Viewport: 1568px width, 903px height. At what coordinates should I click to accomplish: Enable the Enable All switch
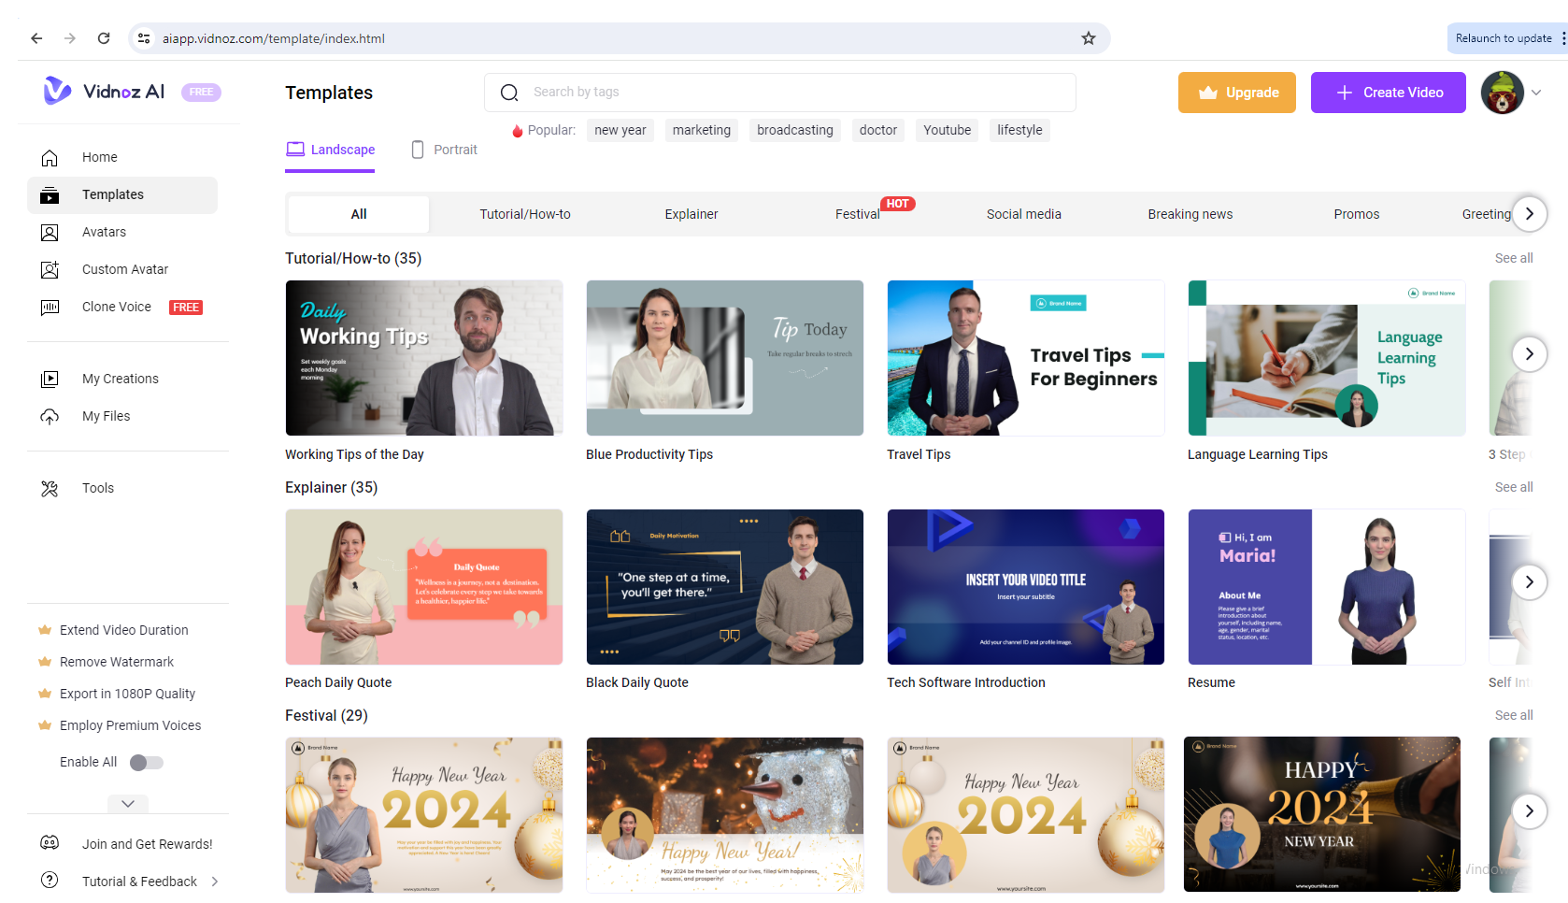tap(146, 762)
